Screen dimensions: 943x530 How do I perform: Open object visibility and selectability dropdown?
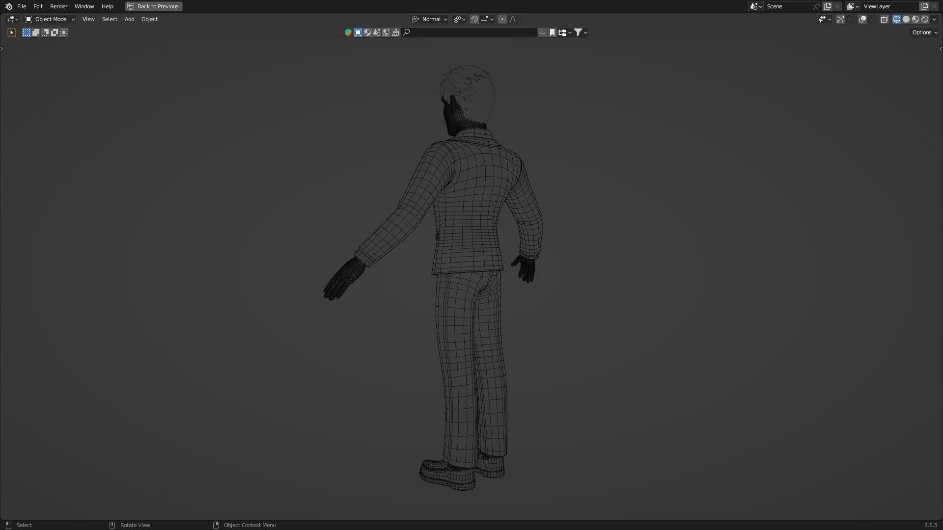point(825,19)
